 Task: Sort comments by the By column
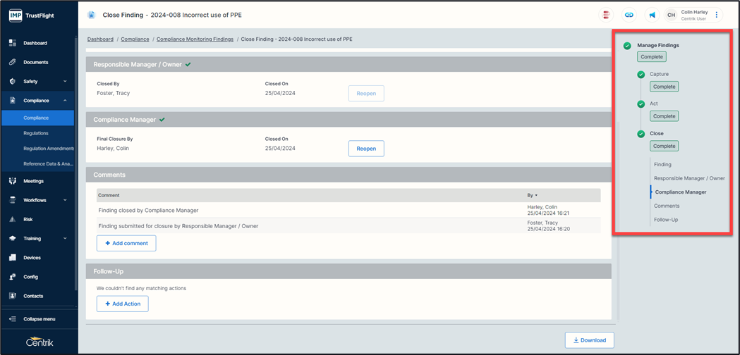pyautogui.click(x=531, y=195)
